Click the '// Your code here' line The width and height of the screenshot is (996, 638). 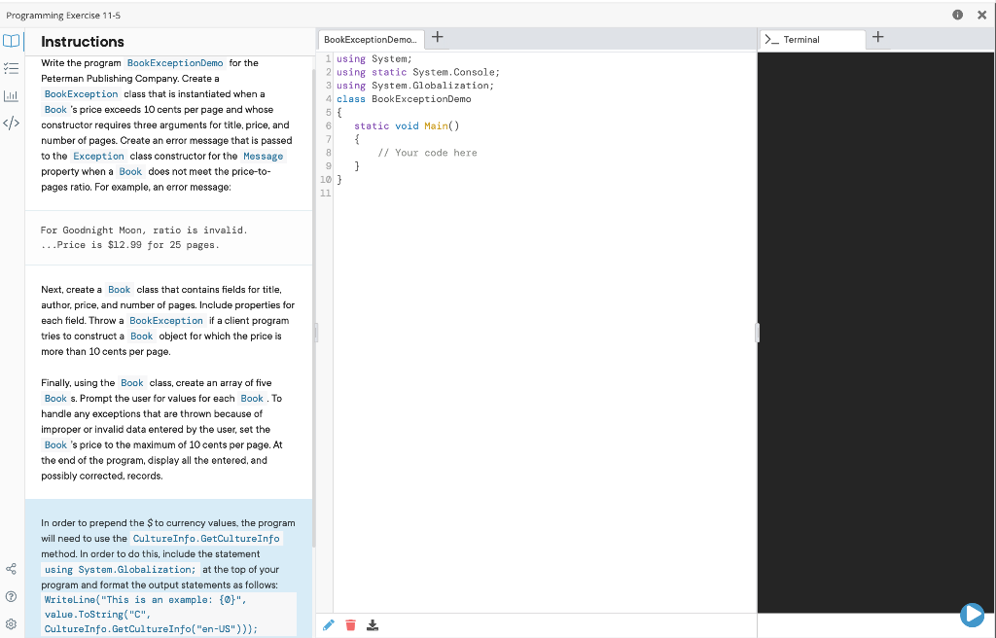(x=427, y=153)
